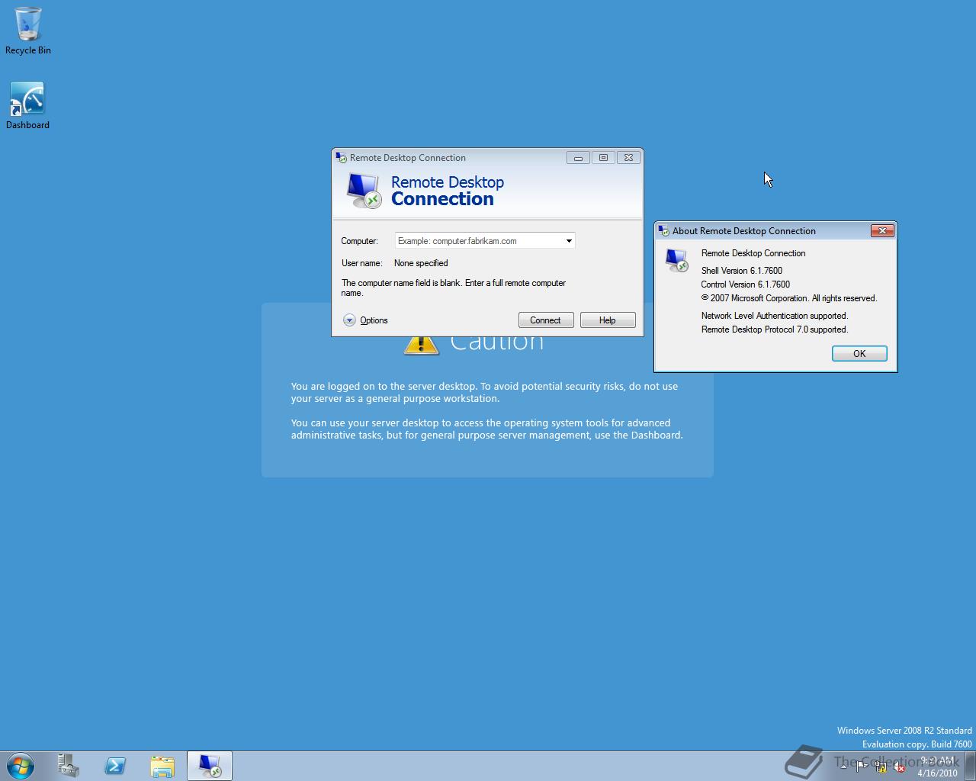Click 'Network Level Authentication supported.' text
The height and width of the screenshot is (781, 976).
tap(775, 316)
